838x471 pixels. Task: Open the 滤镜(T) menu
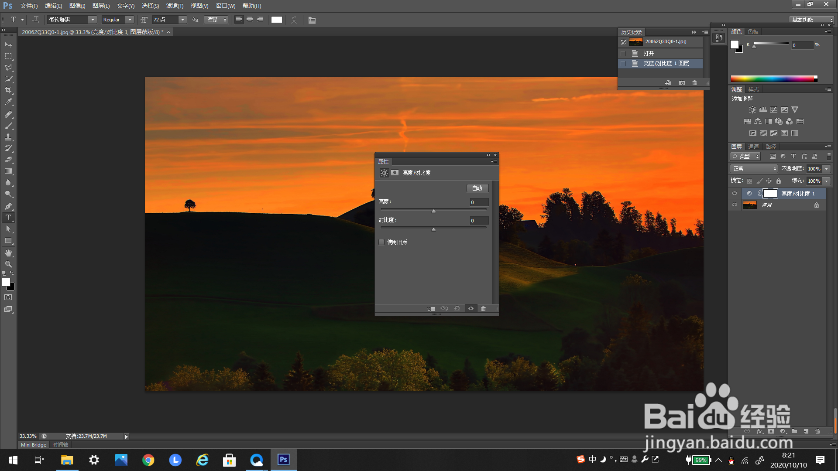175,6
